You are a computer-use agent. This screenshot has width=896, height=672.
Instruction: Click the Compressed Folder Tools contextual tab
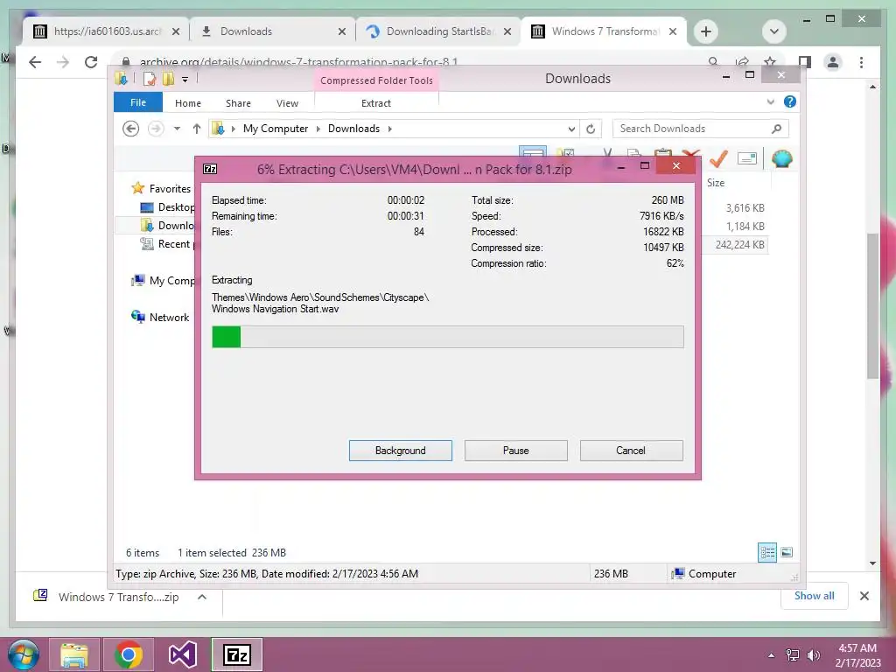click(x=376, y=80)
